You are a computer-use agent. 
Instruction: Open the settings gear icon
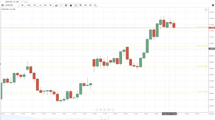[213, 5]
